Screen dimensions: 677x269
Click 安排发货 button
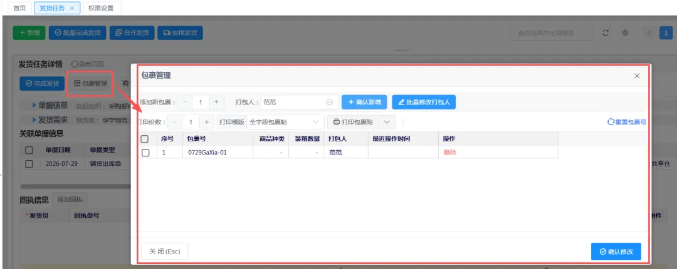[x=180, y=33]
